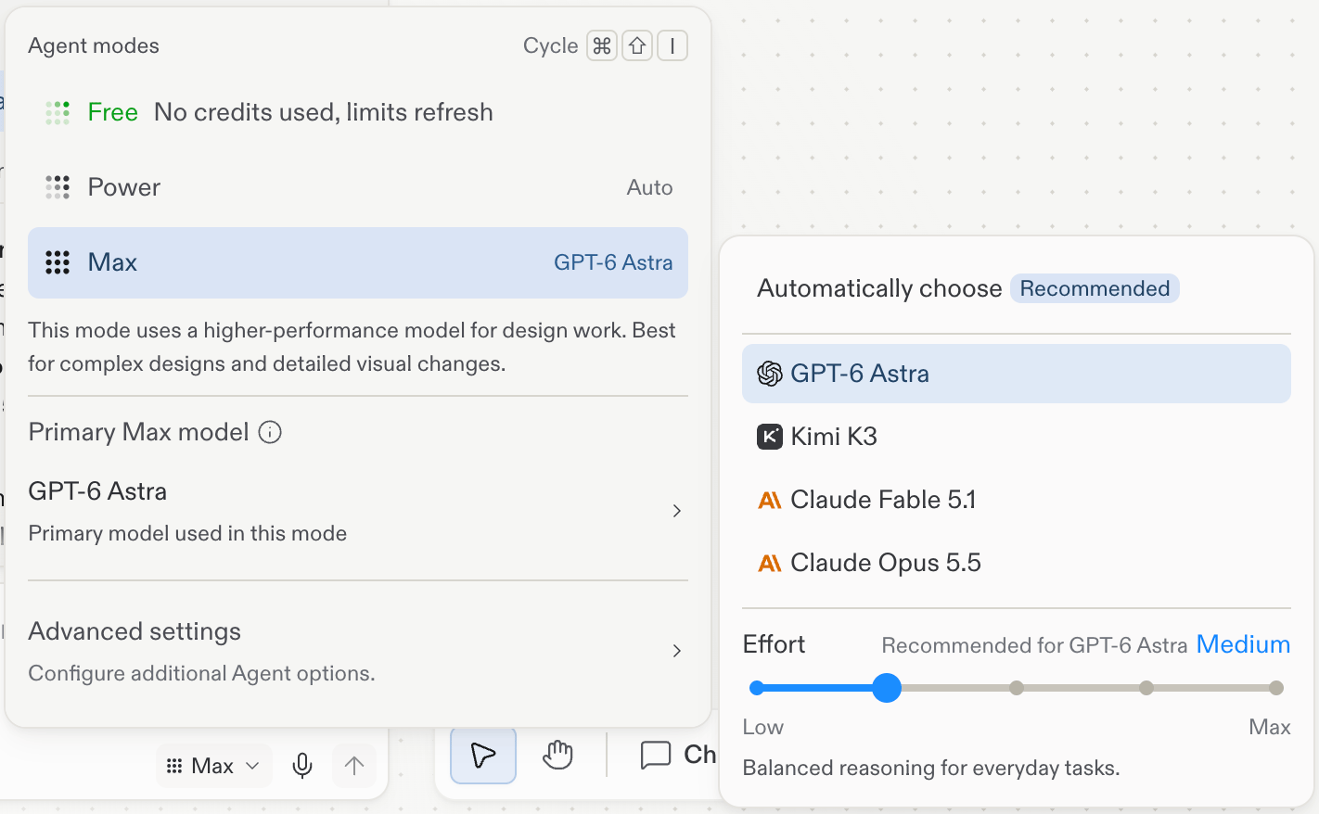The image size is (1319, 814).
Task: Click the Shift key icon next to Cycle
Action: (637, 45)
